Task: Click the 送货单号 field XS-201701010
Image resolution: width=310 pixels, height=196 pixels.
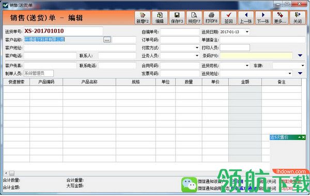Action: pyautogui.click(x=63, y=31)
